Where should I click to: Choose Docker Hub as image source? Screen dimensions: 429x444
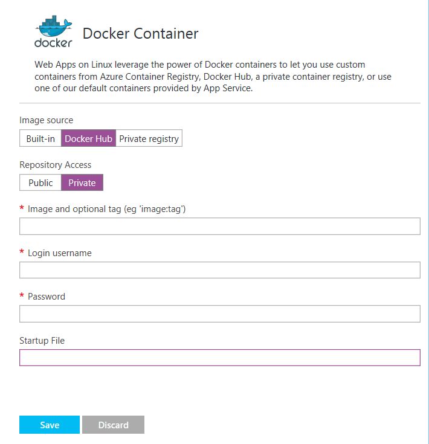[x=88, y=138]
